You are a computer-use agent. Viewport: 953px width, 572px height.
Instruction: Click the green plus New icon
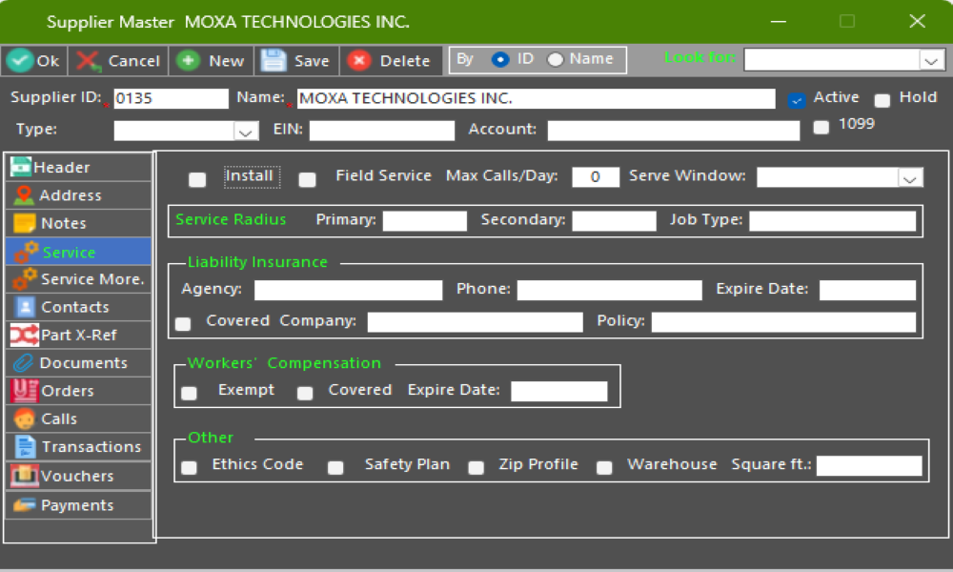(189, 61)
